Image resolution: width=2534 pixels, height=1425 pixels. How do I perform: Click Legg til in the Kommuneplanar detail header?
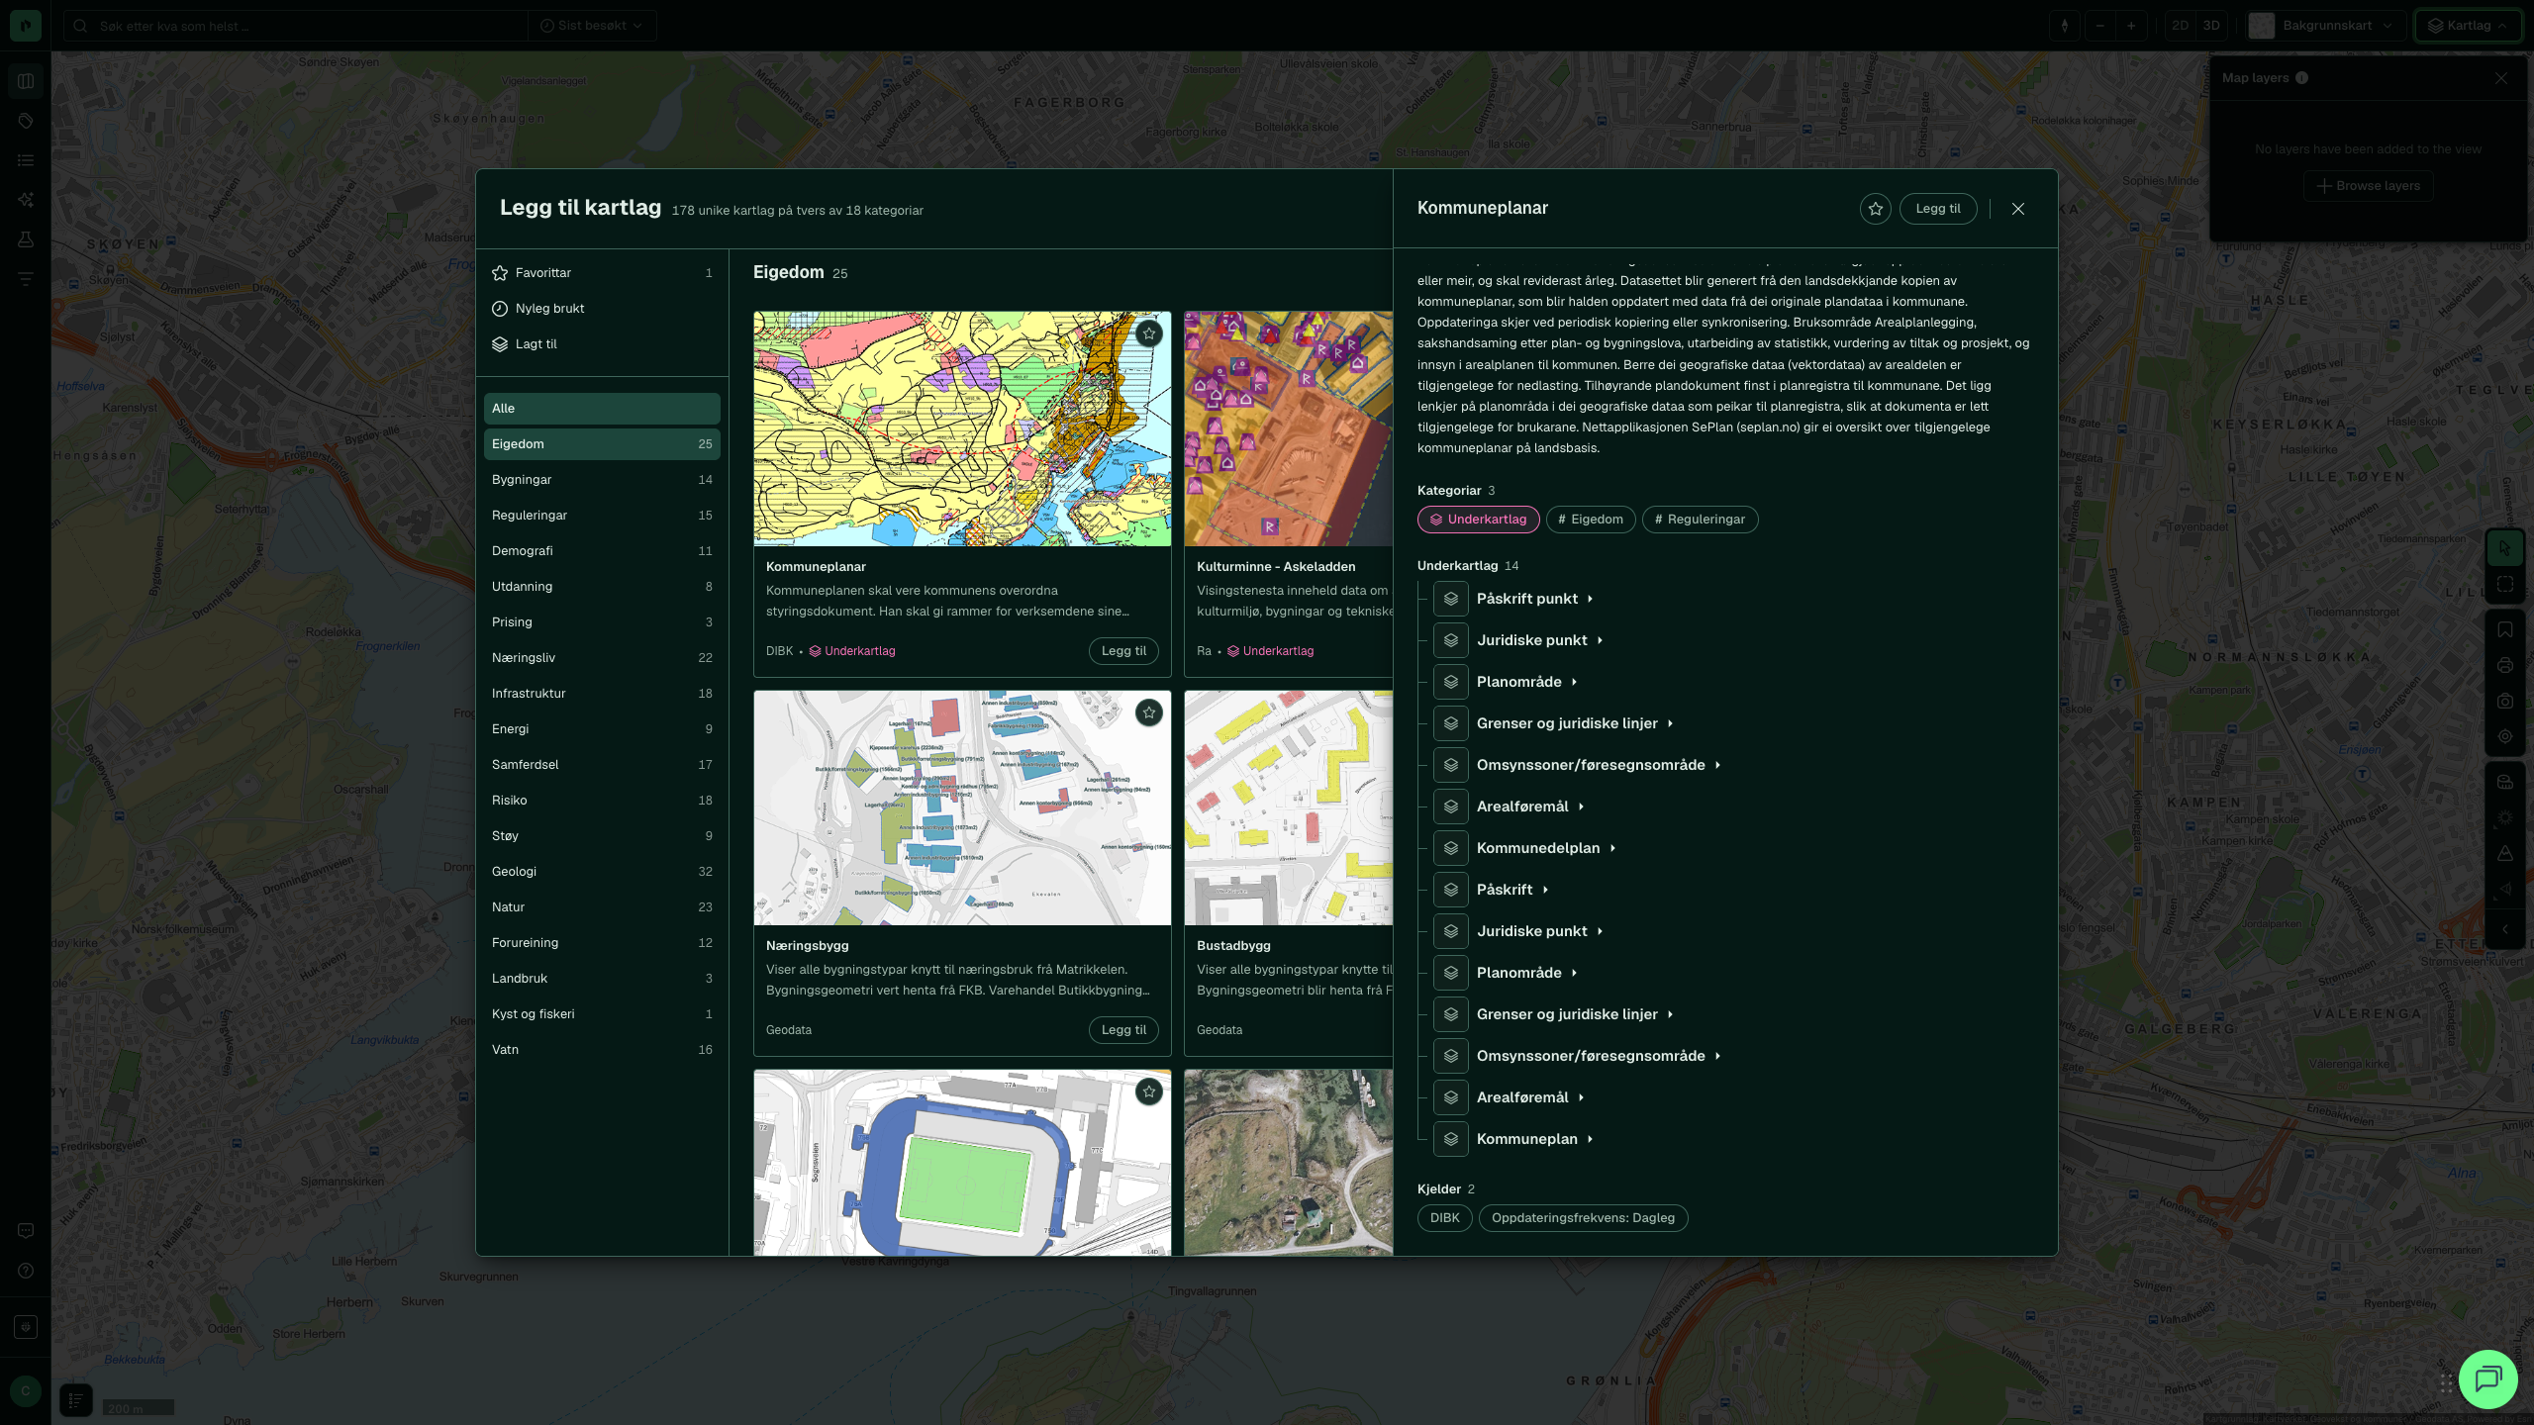coord(1938,209)
